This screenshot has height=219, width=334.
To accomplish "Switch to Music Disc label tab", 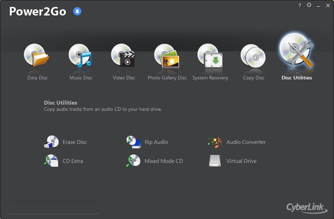I will [x=81, y=78].
